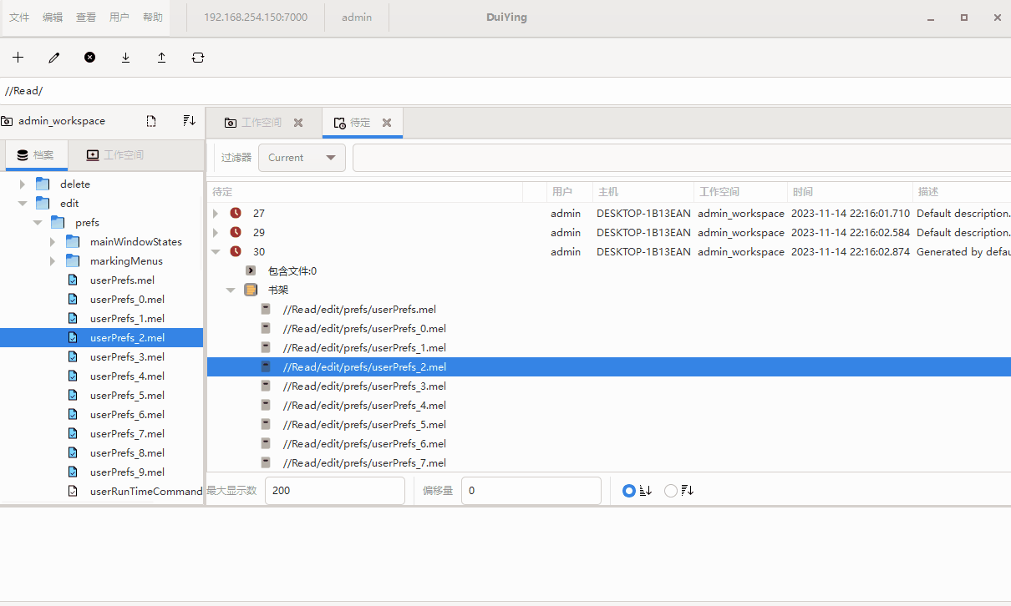Click the 最大显示数 input field
The image size is (1011, 606).
pyautogui.click(x=334, y=491)
